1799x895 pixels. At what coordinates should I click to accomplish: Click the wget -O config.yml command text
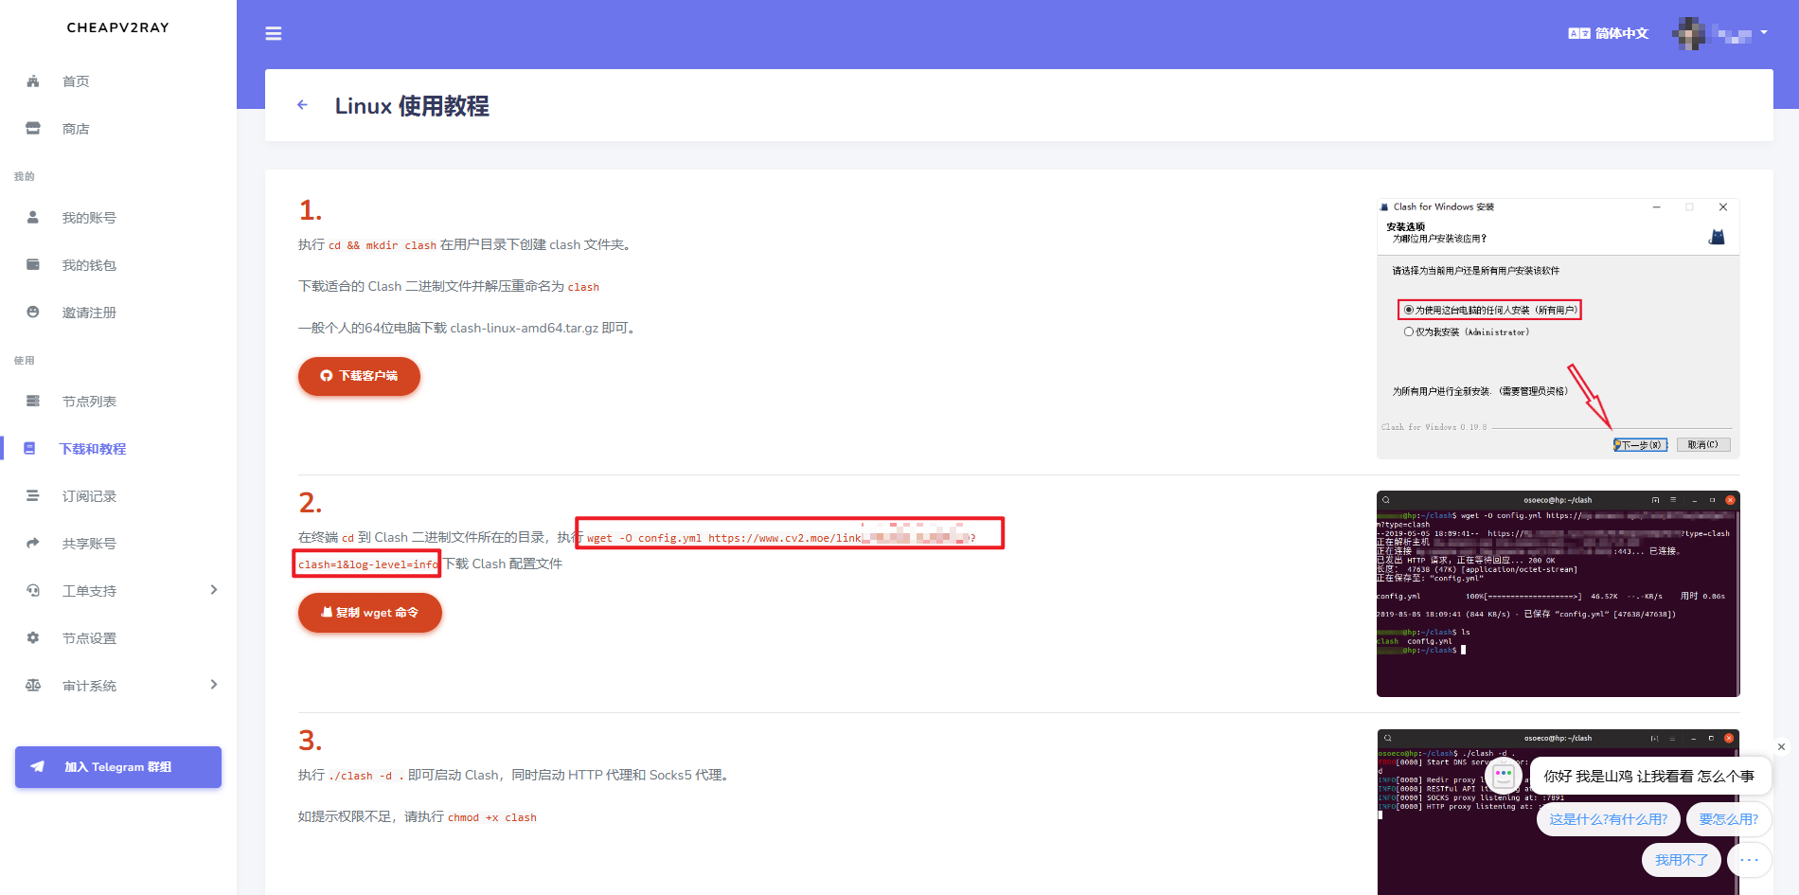pos(782,538)
